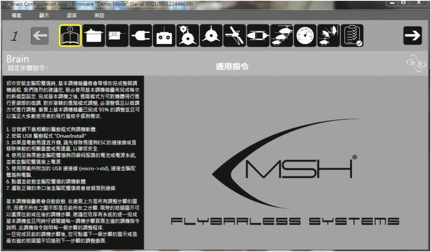The height and width of the screenshot is (252, 431).
Task: Open the 顯示 menu
Action: click(x=44, y=16)
